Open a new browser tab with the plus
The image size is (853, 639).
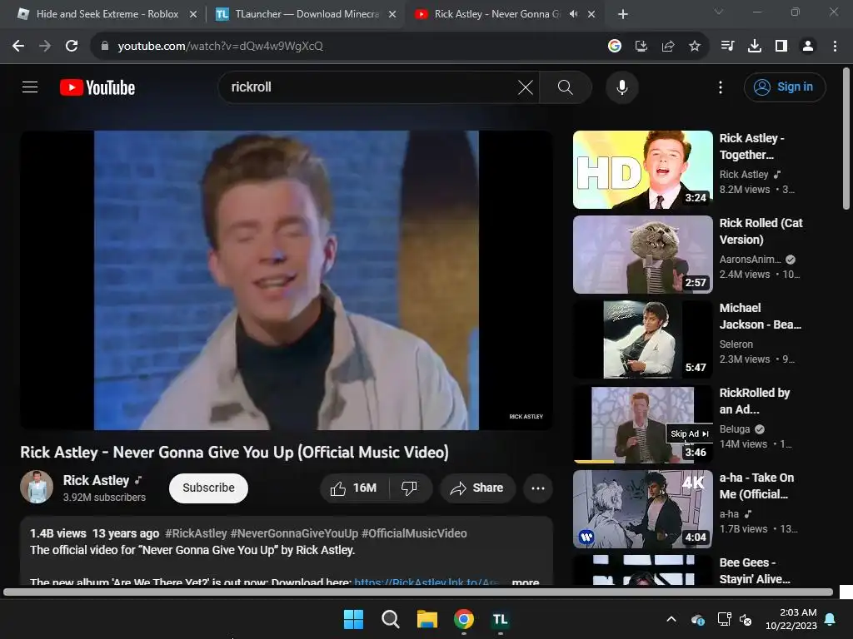(x=623, y=14)
